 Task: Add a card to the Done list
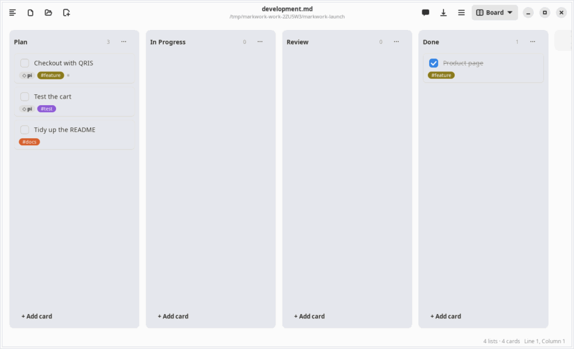[x=446, y=317]
